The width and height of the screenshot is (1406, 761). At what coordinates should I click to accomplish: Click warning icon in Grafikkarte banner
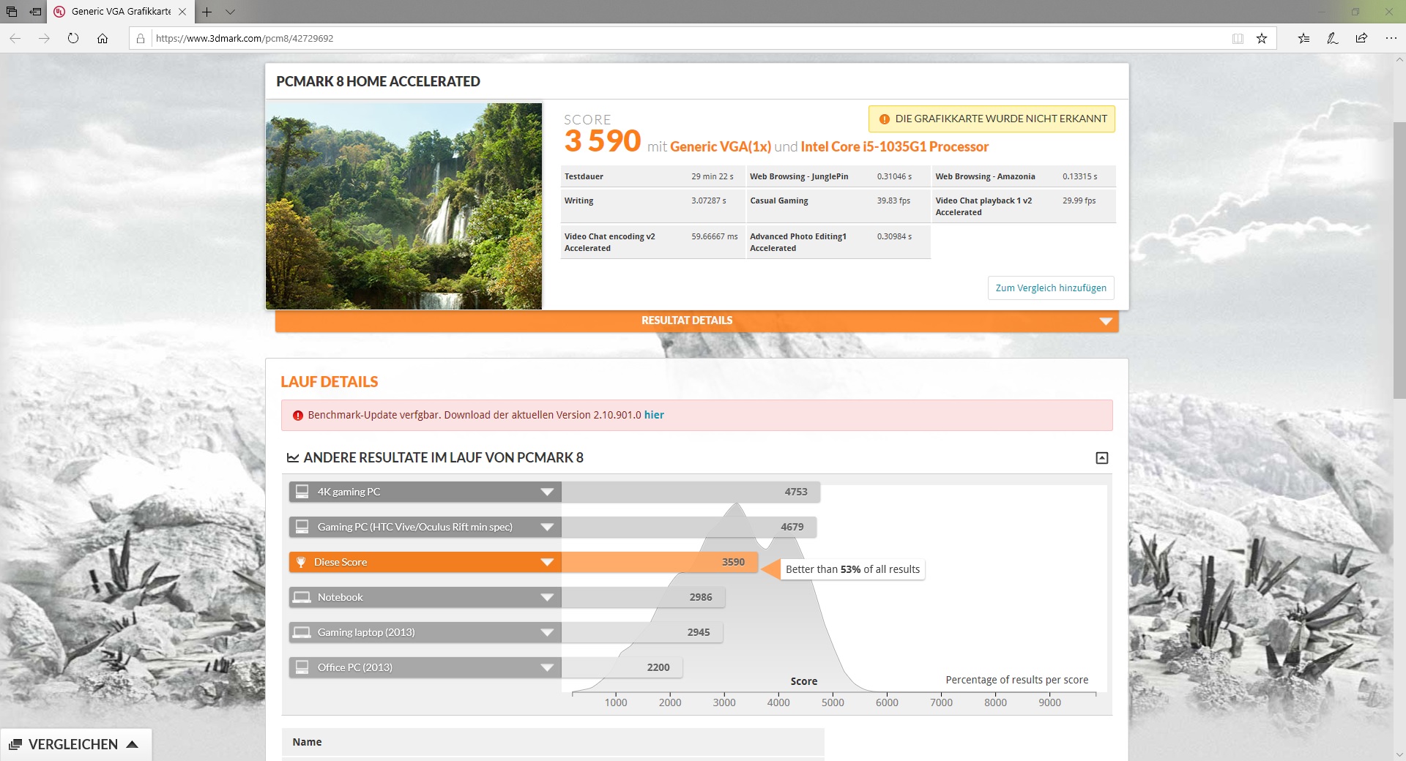coord(884,119)
